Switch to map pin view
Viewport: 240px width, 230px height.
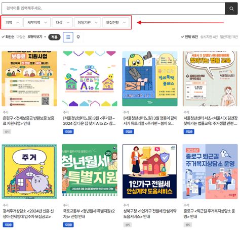click(x=78, y=37)
